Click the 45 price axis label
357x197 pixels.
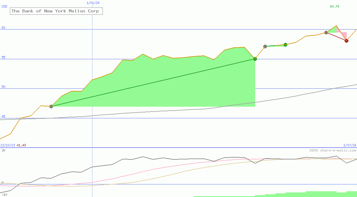3,117
